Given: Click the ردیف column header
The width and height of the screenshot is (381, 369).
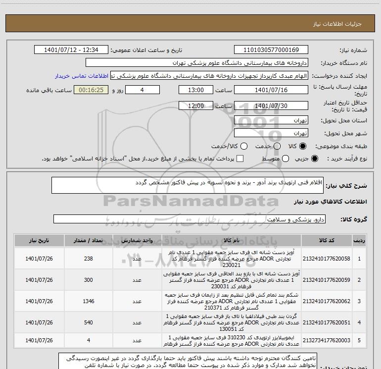Looking at the screenshot, I should 359,241.
